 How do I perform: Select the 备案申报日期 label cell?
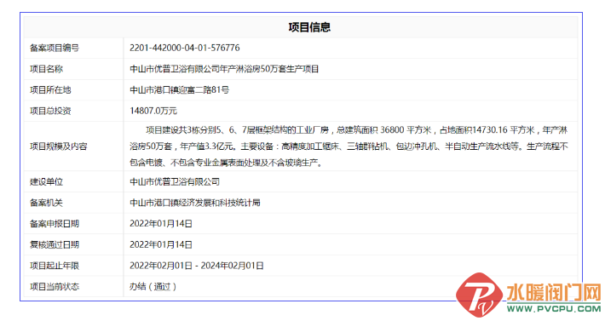[73, 223]
